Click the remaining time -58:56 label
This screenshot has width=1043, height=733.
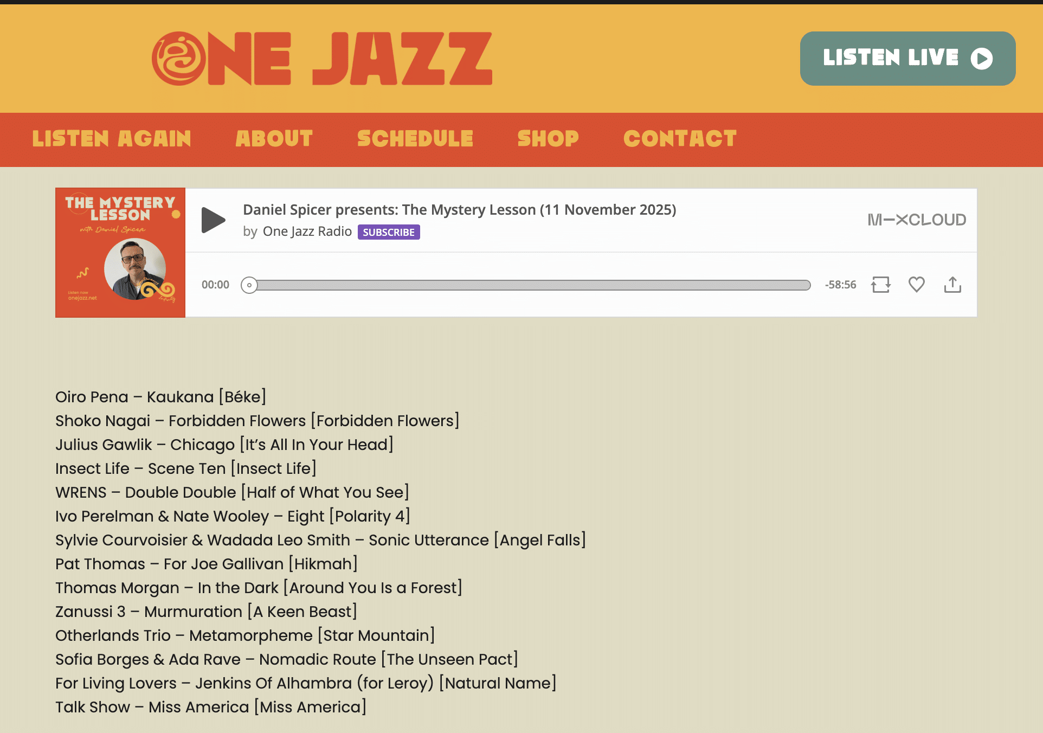pos(841,285)
